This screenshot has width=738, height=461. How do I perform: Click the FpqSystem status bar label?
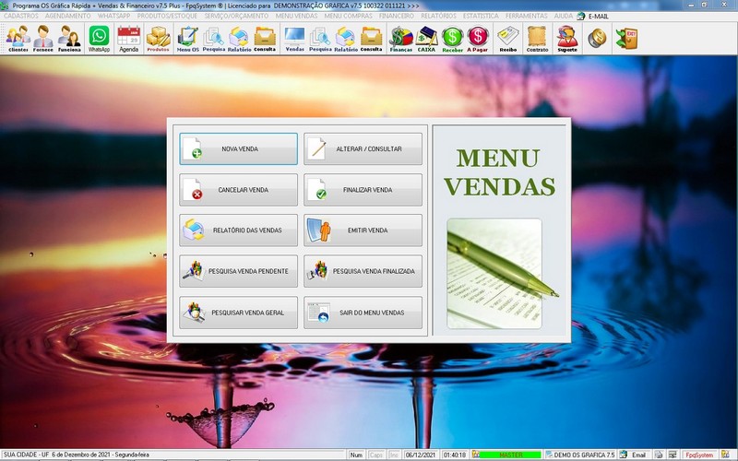pyautogui.click(x=699, y=455)
